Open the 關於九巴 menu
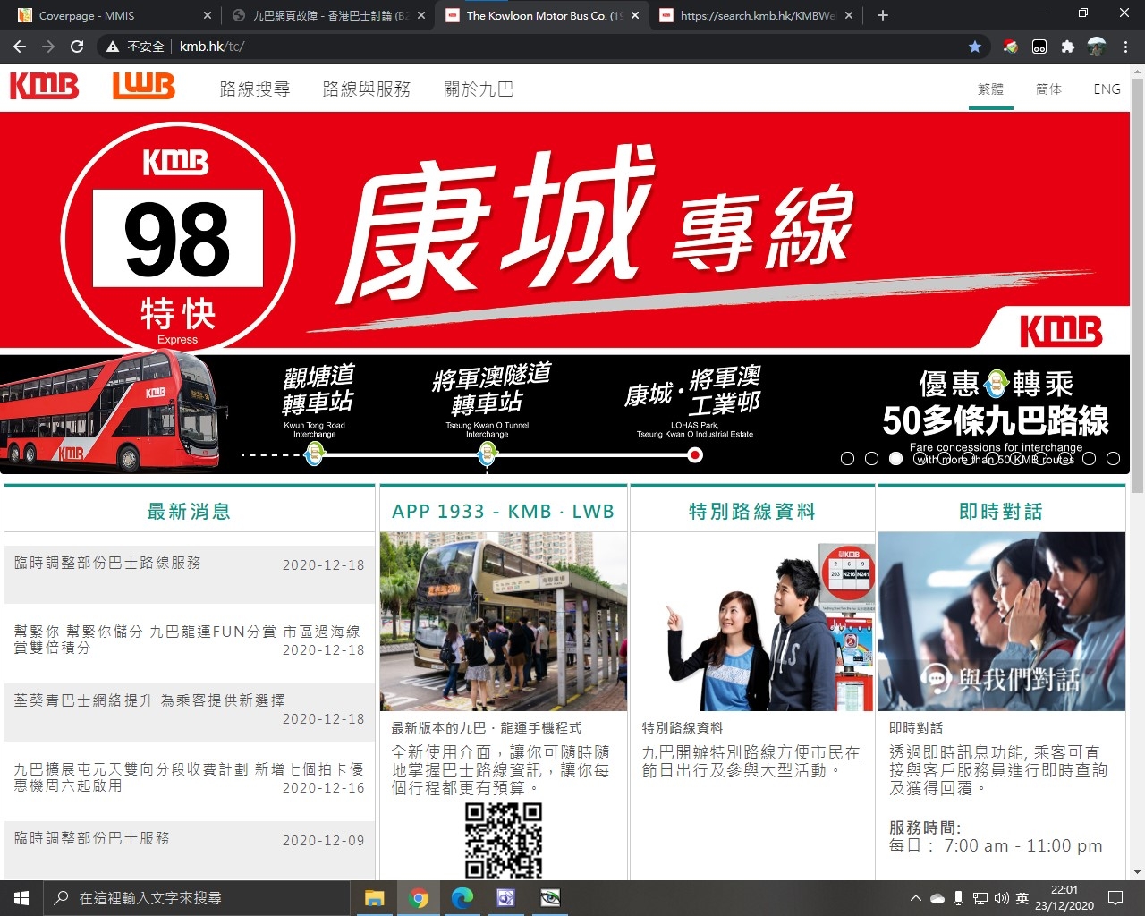Screen dimensions: 1145x916 coord(479,89)
